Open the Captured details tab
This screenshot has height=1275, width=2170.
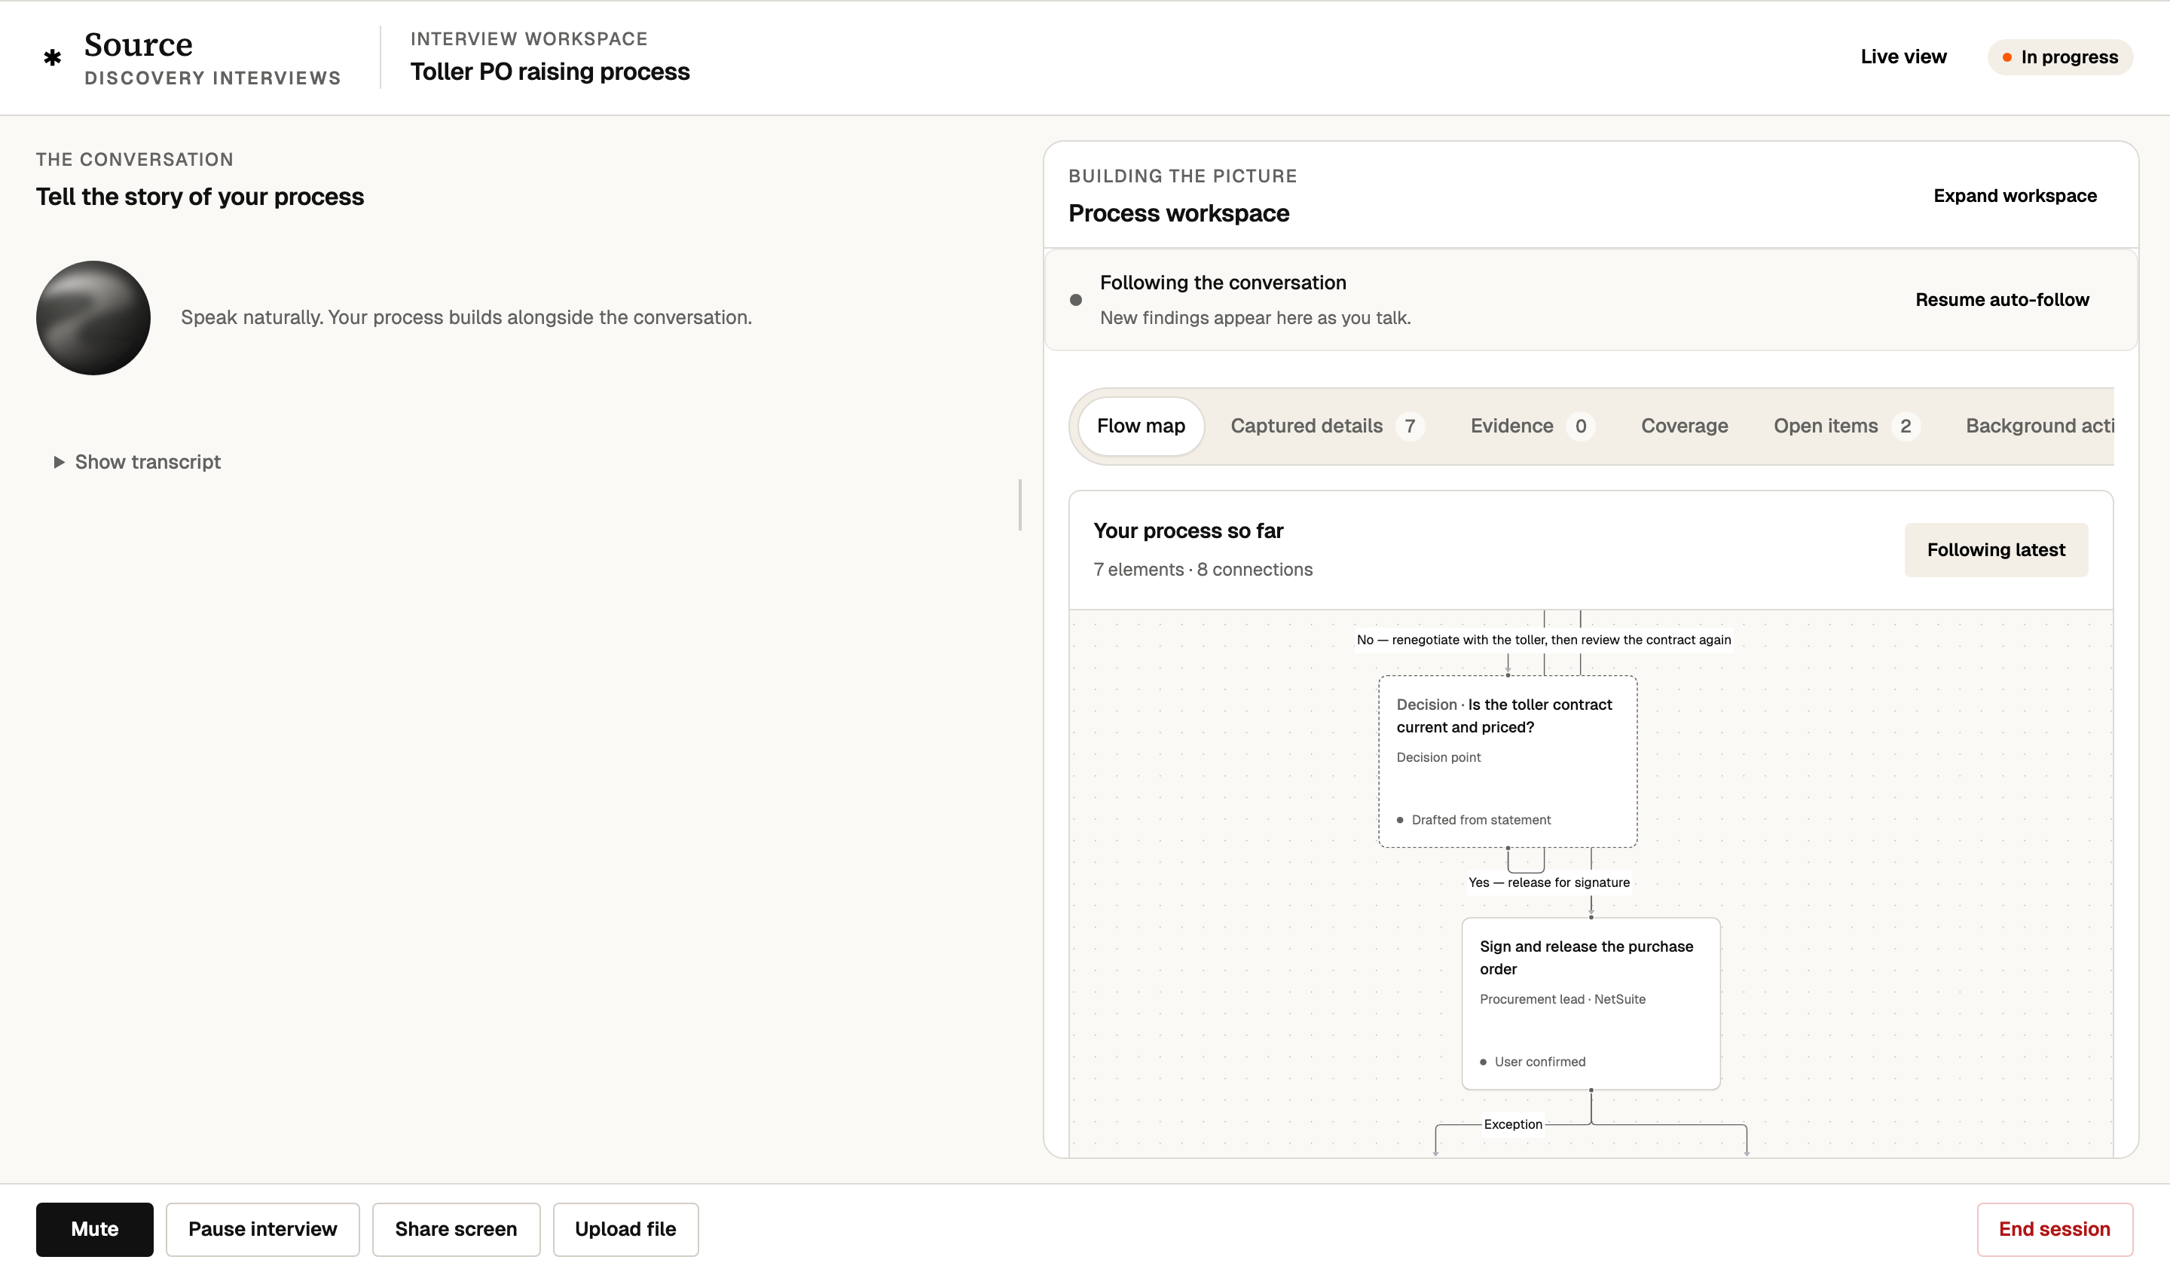[x=1327, y=426]
